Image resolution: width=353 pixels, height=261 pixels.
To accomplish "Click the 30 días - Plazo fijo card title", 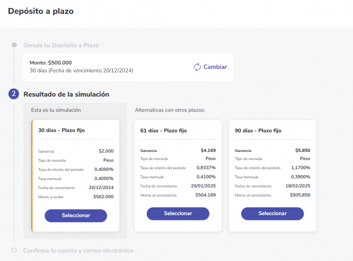I will [62, 130].
